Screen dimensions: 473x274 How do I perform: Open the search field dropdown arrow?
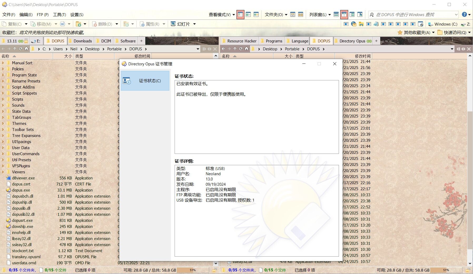coord(456,14)
